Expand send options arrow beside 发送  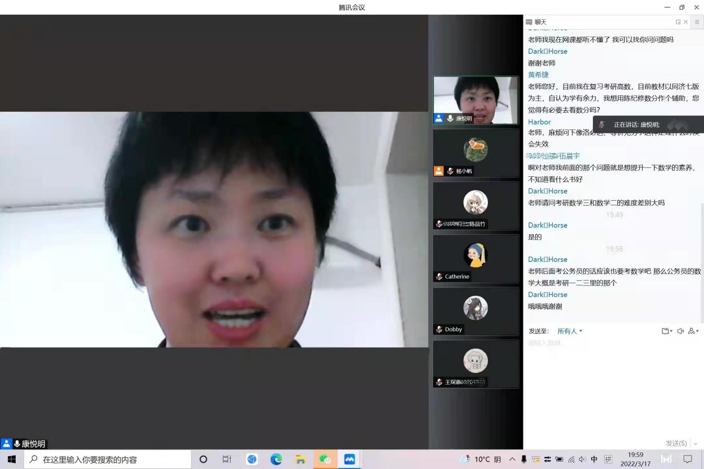(695, 443)
